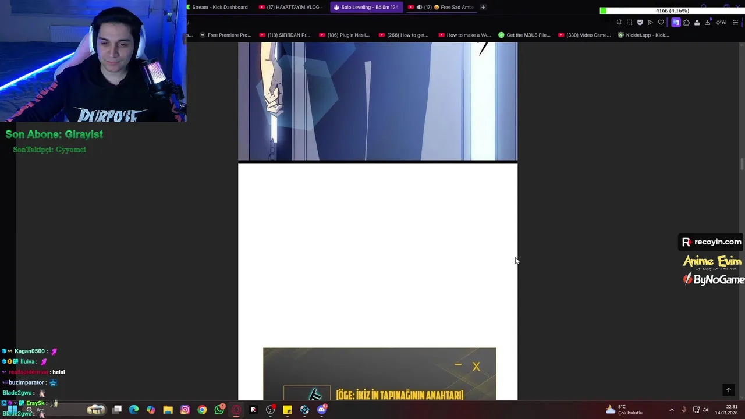The height and width of the screenshot is (419, 745).
Task: Open the translate extension icon
Action: click(676, 23)
